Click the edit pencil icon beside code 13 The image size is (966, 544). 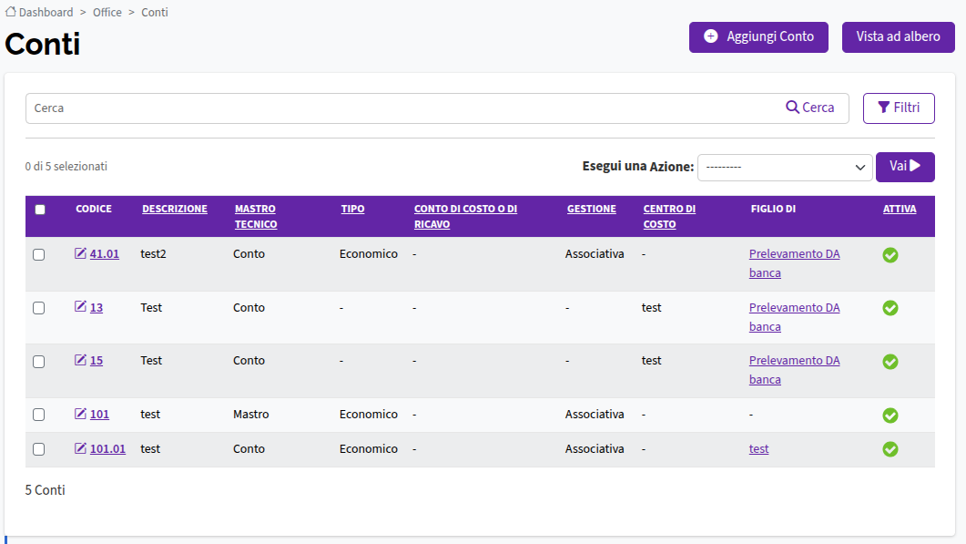[x=81, y=306]
